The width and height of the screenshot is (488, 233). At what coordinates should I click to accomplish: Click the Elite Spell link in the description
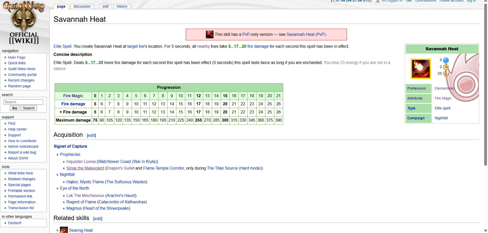click(63, 46)
